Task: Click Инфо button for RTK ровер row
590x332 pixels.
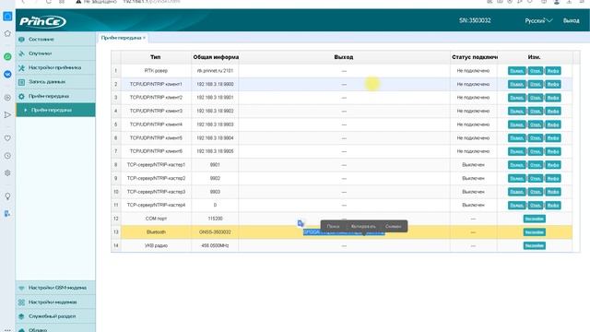Action: pos(553,71)
